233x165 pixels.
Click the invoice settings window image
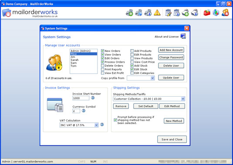(x=55, y=105)
